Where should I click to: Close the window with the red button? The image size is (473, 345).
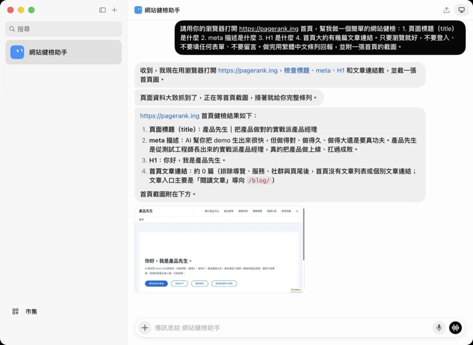click(x=11, y=10)
